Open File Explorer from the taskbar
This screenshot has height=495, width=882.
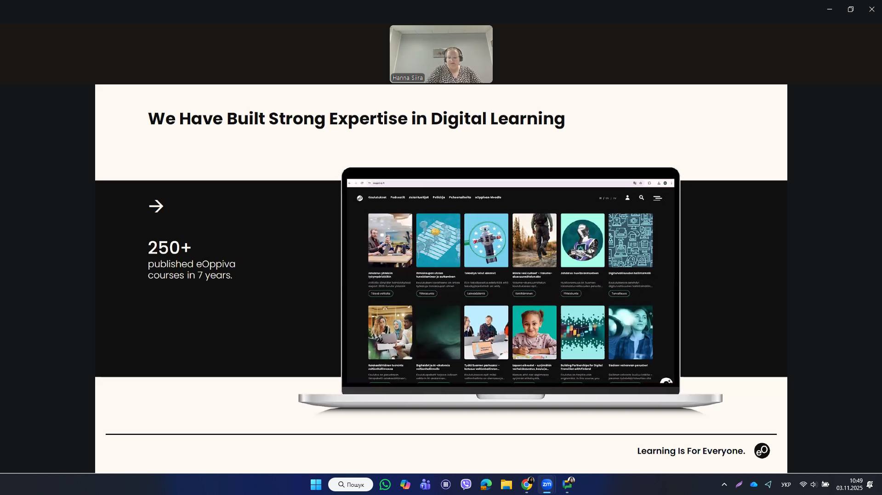coord(506,484)
